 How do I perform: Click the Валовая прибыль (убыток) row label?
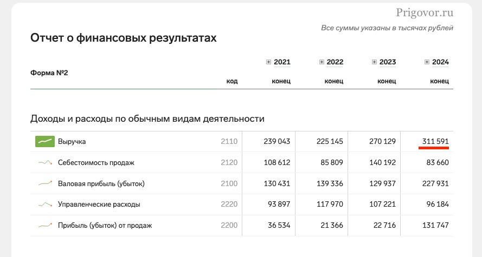click(101, 183)
